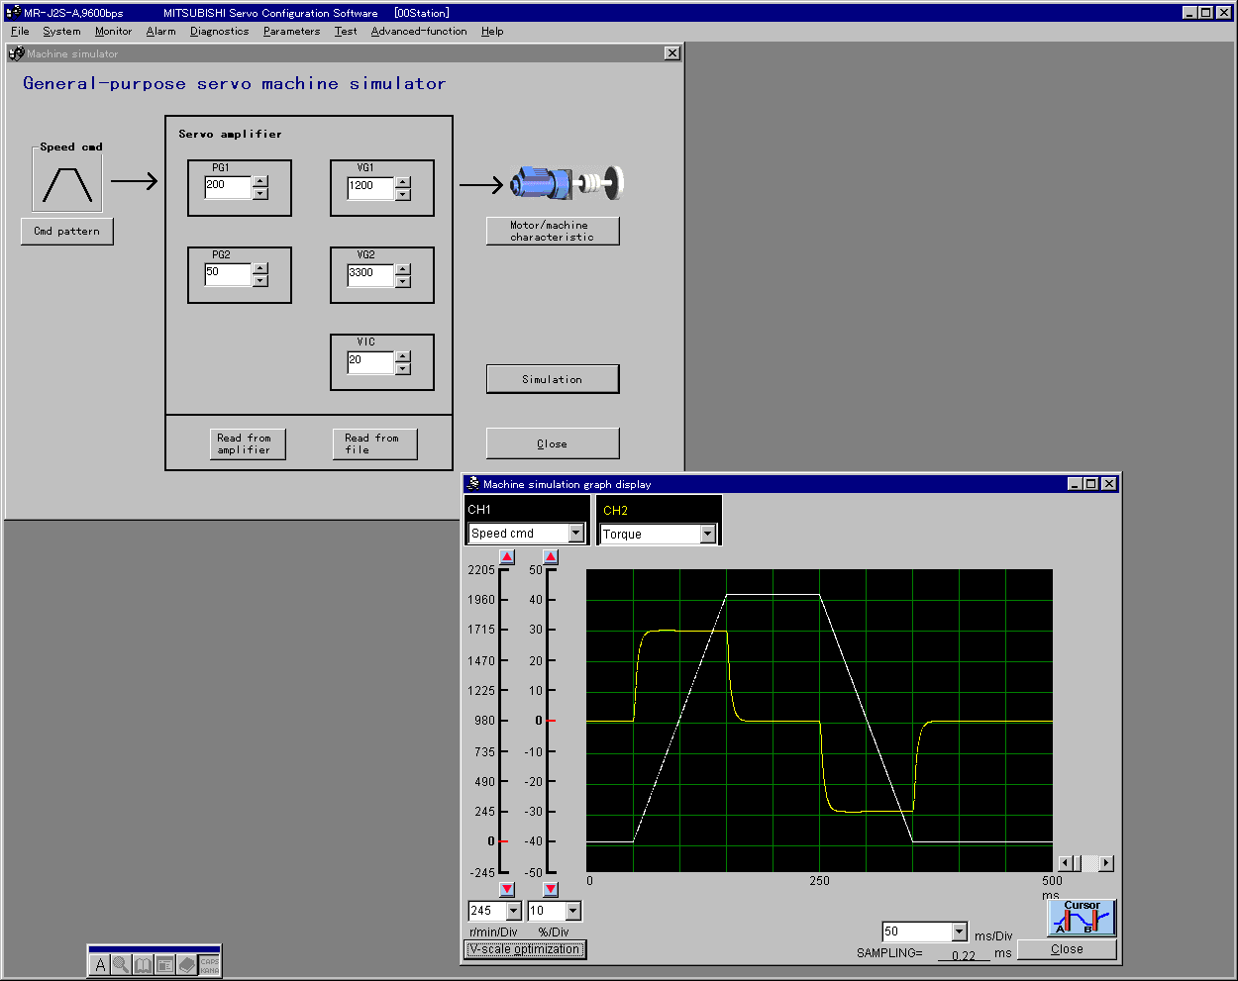Open the CH2 Torque dropdown
The height and width of the screenshot is (981, 1238).
[x=707, y=534]
